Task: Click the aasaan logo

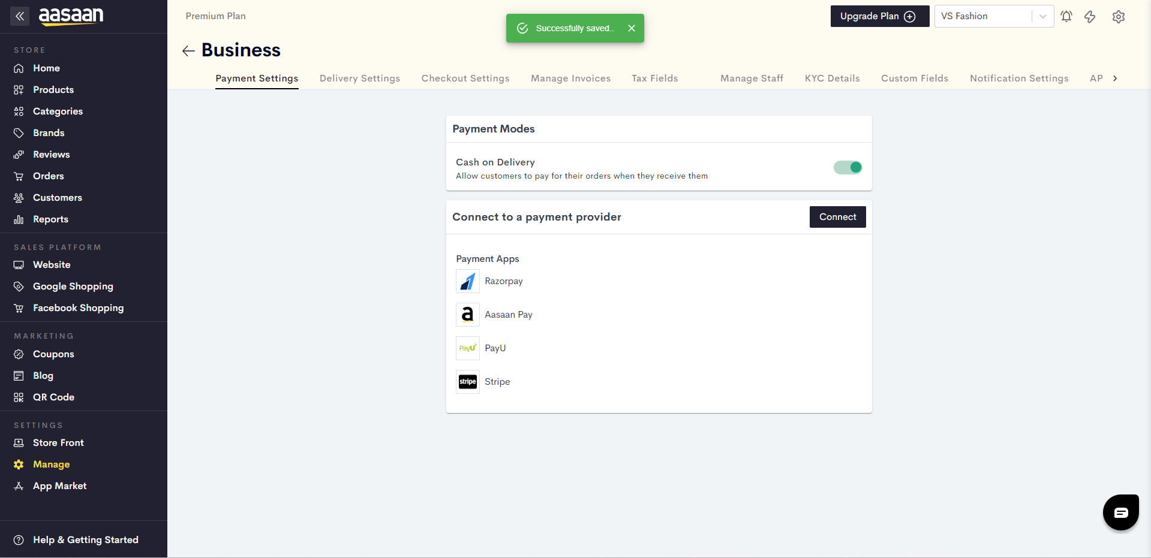Action: 71,16
